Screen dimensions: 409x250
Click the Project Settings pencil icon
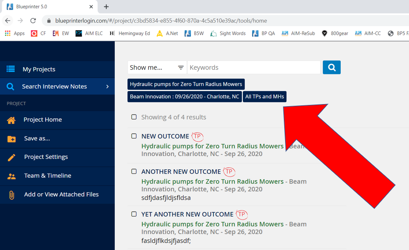tap(11, 157)
